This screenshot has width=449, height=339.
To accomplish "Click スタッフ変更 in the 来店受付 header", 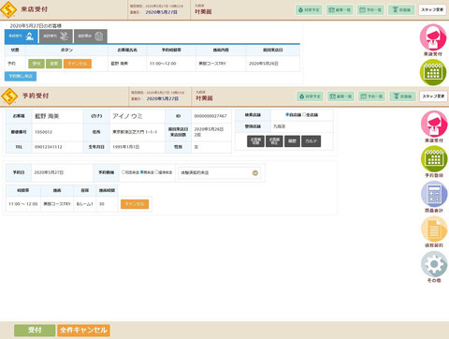I will 432,10.
